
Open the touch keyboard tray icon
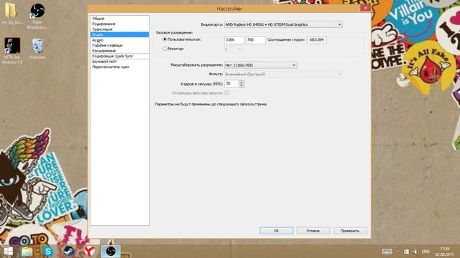point(387,252)
